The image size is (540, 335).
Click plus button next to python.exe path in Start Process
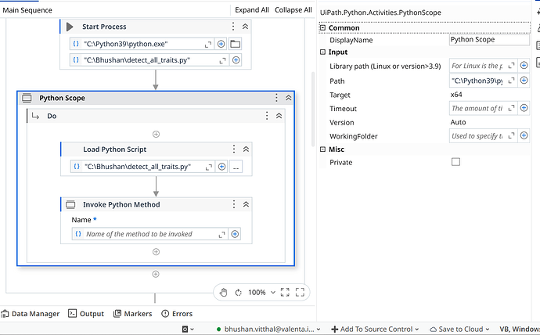point(221,44)
